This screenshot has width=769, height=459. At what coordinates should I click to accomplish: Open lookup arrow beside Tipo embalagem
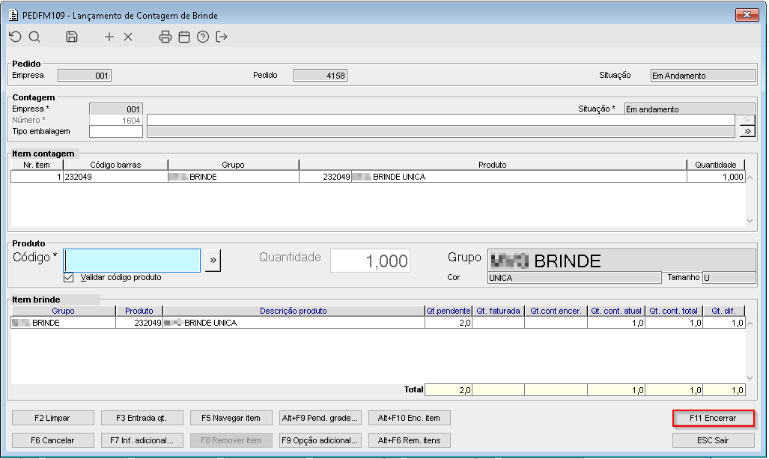(x=747, y=132)
